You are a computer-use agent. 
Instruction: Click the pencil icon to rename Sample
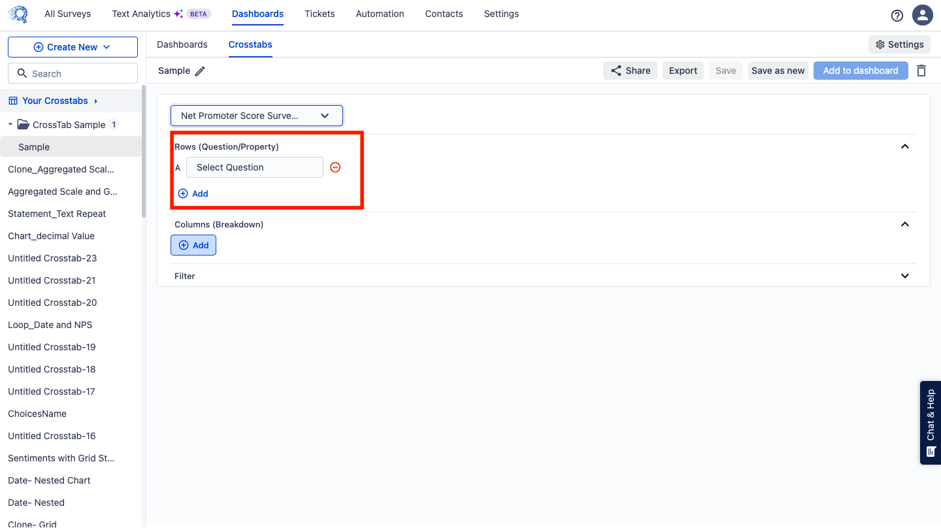(200, 71)
